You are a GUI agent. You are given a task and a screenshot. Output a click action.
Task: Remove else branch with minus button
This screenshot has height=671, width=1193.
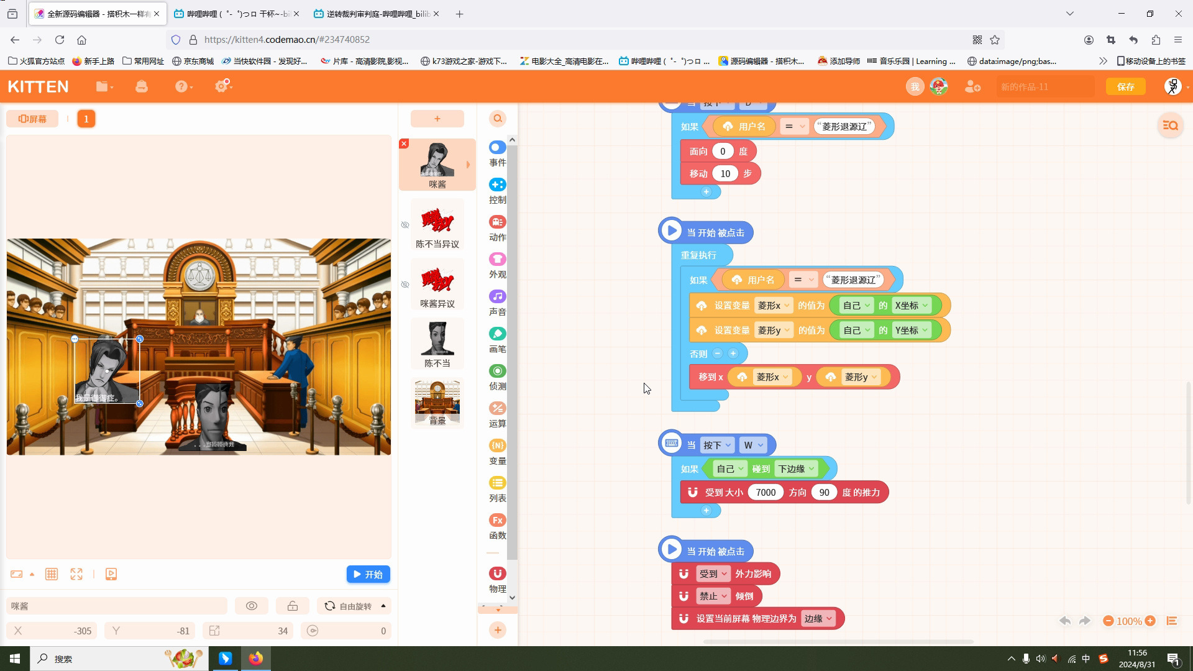(718, 354)
